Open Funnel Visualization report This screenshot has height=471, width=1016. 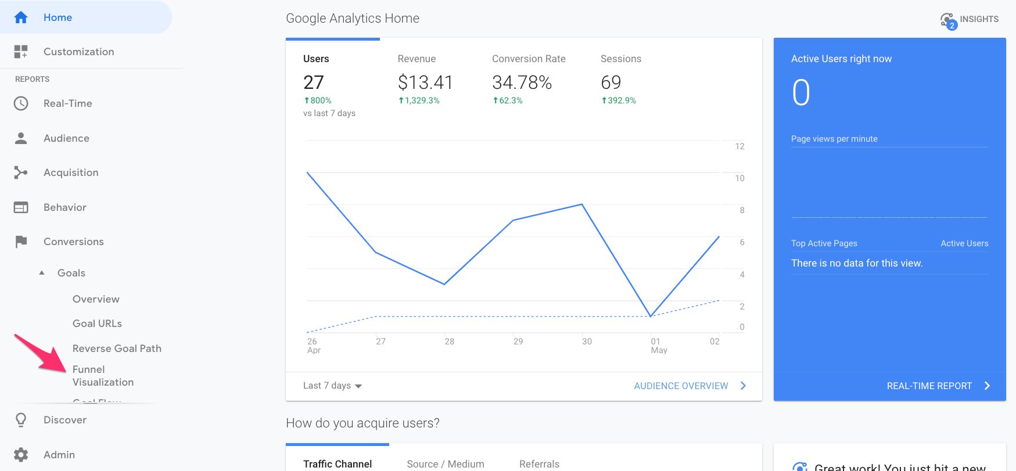tap(103, 376)
